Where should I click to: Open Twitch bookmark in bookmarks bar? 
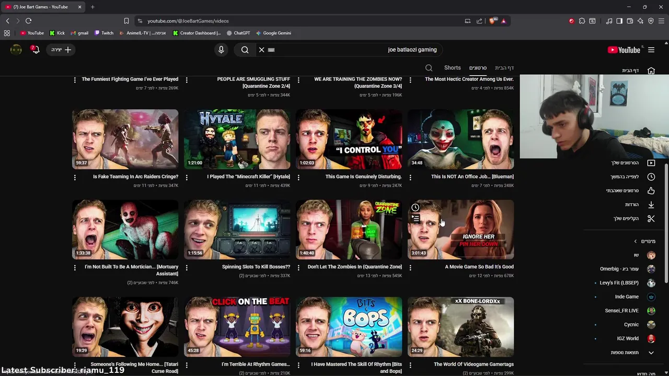coord(104,33)
